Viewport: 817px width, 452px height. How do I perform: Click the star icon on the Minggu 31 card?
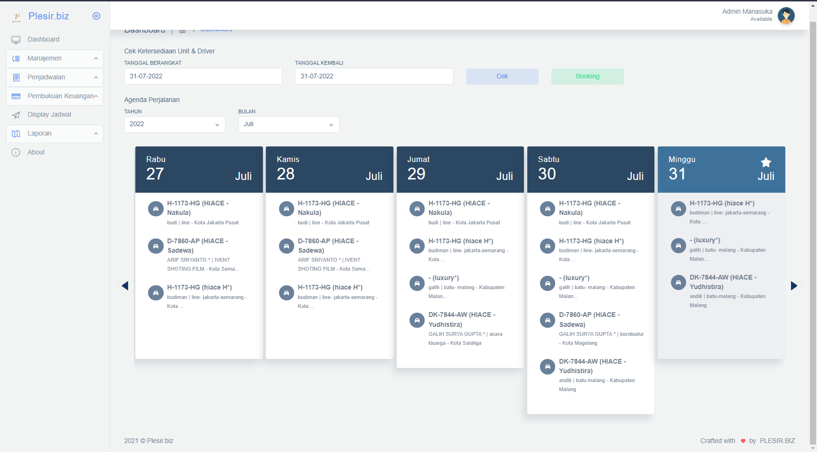pos(766,162)
